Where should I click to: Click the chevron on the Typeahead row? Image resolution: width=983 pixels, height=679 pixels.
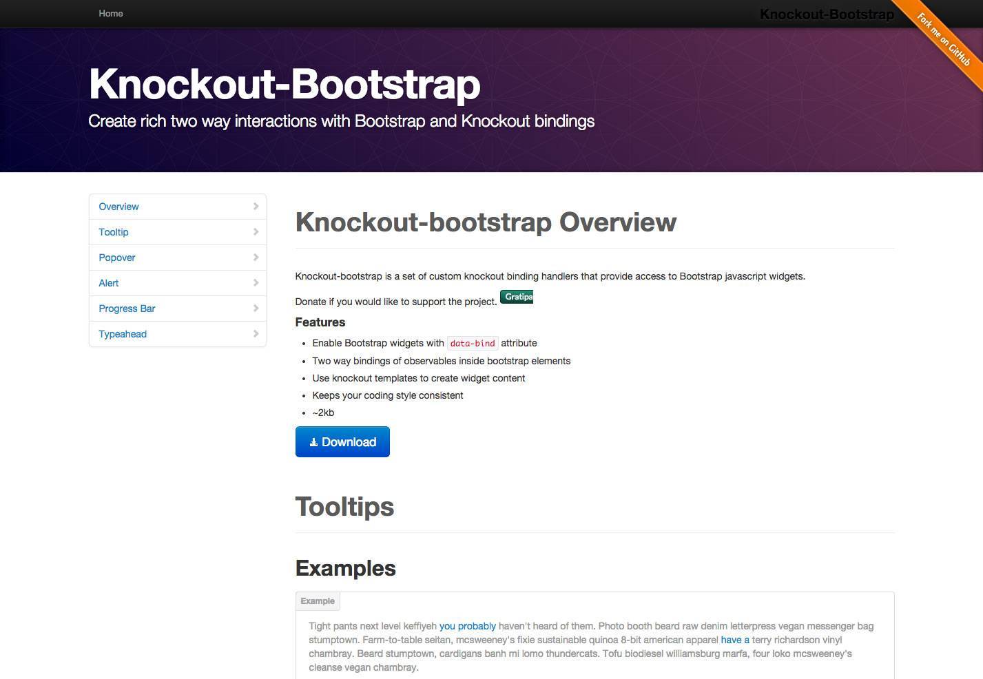(256, 333)
